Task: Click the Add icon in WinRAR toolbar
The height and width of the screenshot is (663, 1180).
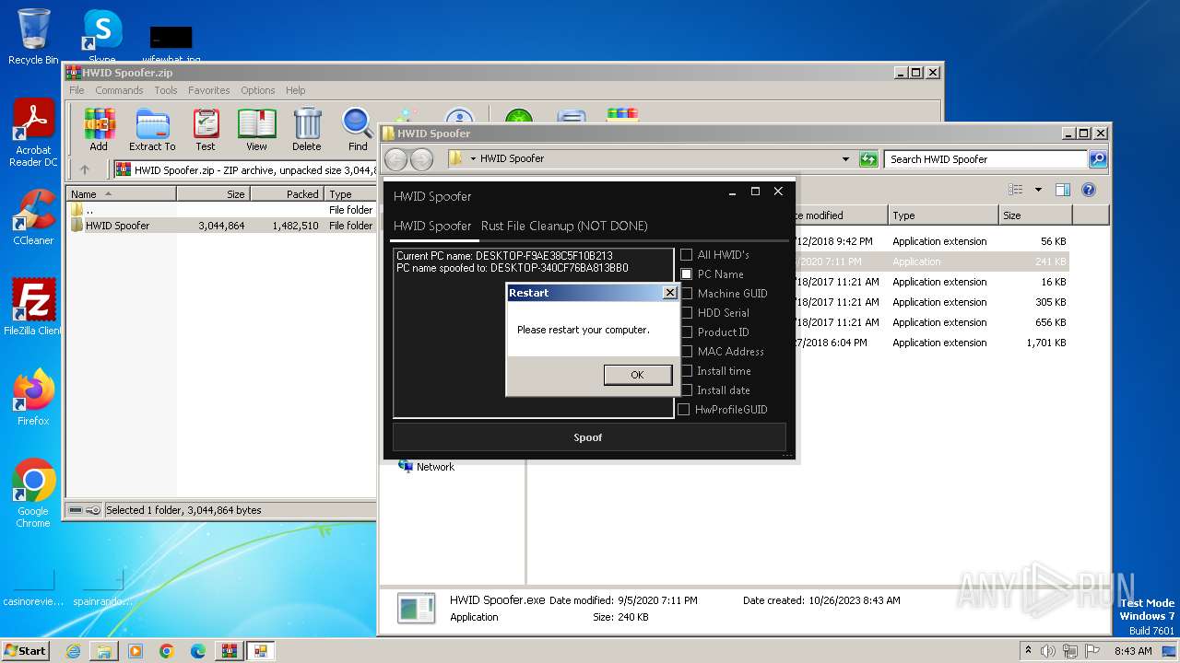Action: [x=99, y=130]
